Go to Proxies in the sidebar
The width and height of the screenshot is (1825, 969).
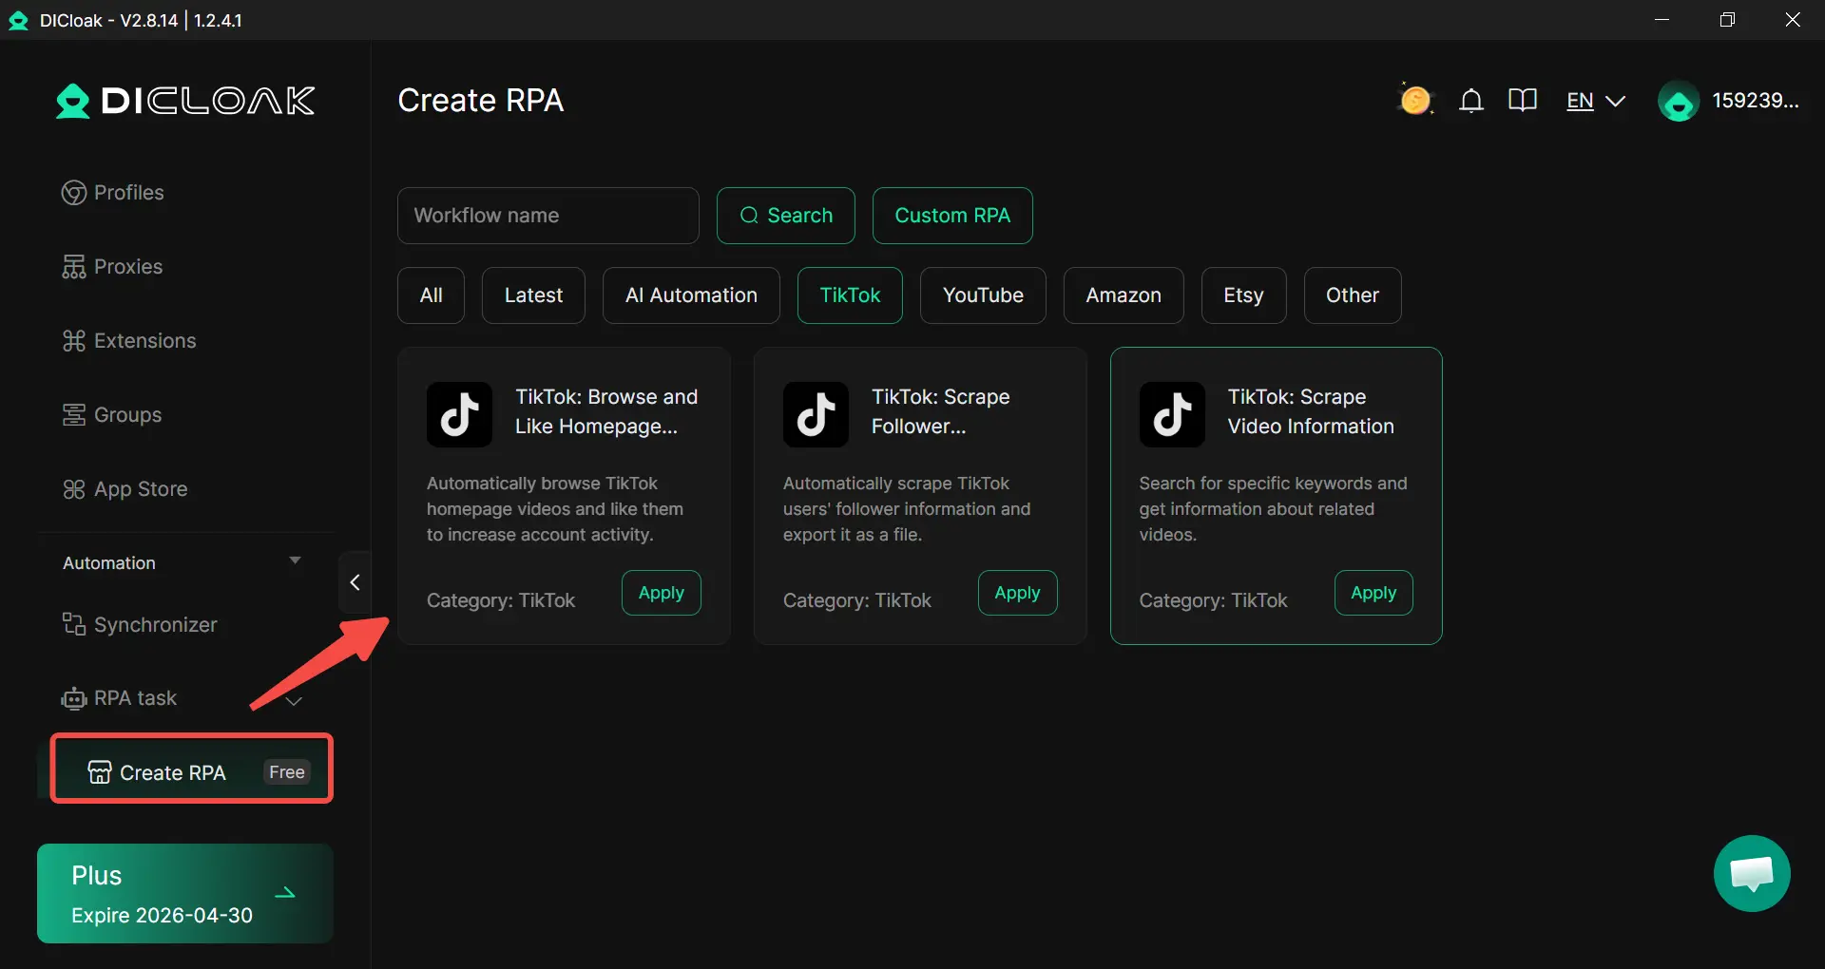[x=127, y=267]
